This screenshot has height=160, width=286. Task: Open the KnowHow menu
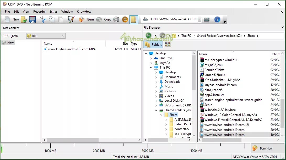click(x=84, y=12)
